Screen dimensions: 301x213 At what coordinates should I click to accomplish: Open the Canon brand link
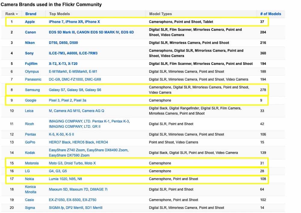pos(30,32)
